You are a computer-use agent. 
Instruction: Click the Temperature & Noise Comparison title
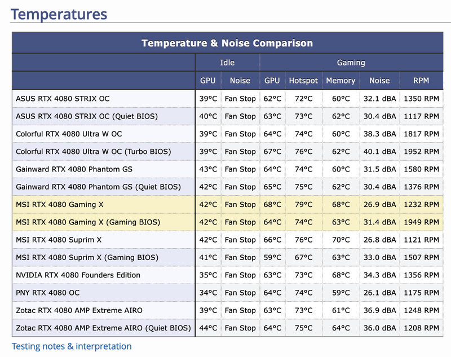click(227, 43)
